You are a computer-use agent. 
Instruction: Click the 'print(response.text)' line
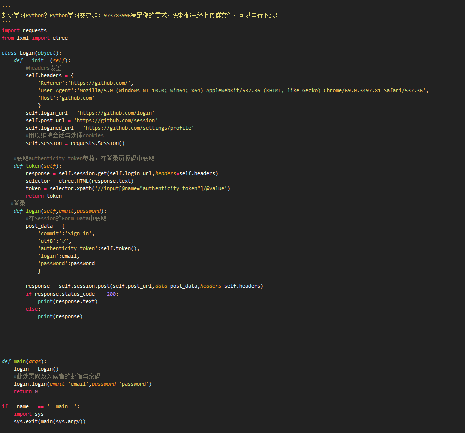68,302
